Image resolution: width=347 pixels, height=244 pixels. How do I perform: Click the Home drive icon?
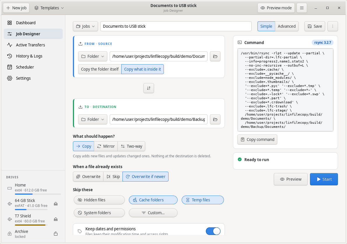(10, 188)
